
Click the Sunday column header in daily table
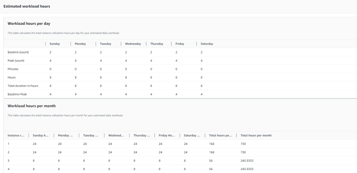pyautogui.click(x=55, y=44)
